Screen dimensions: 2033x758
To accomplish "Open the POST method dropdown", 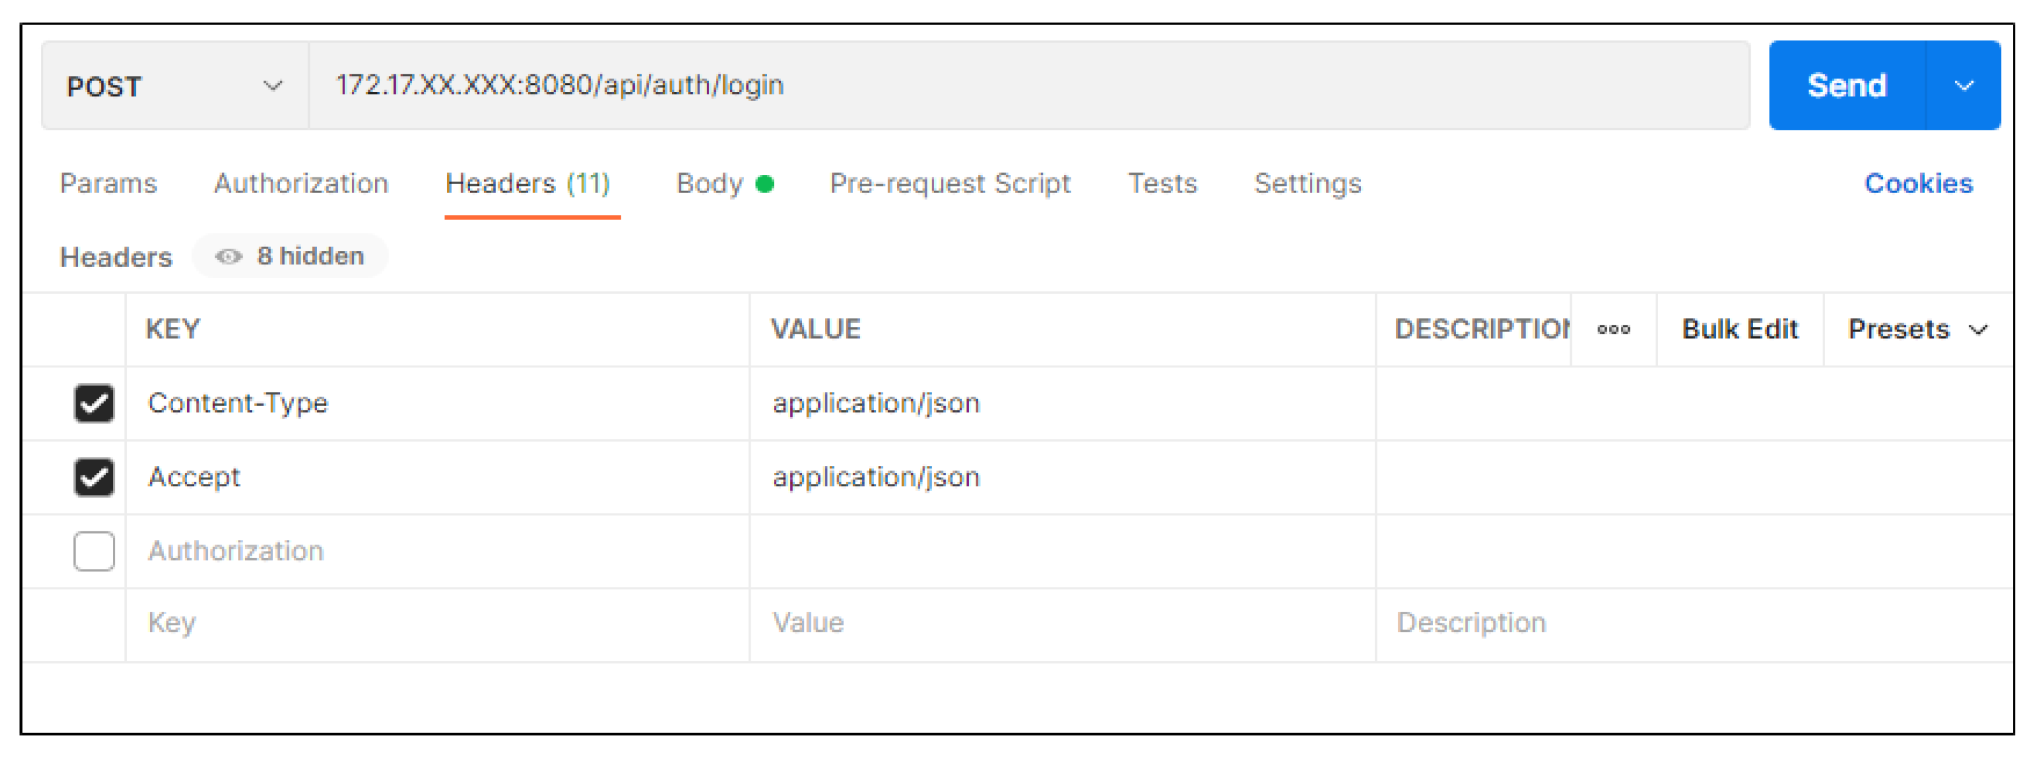I will coord(174,86).
